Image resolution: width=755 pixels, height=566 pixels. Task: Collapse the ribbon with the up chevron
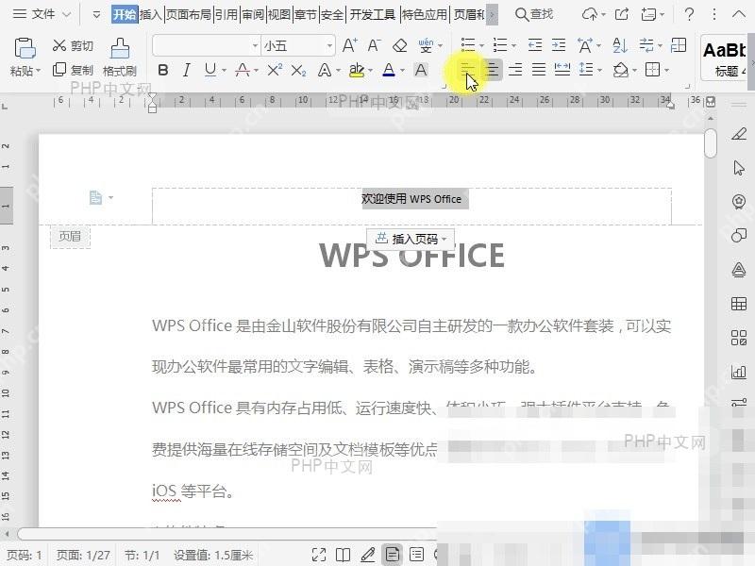point(739,14)
